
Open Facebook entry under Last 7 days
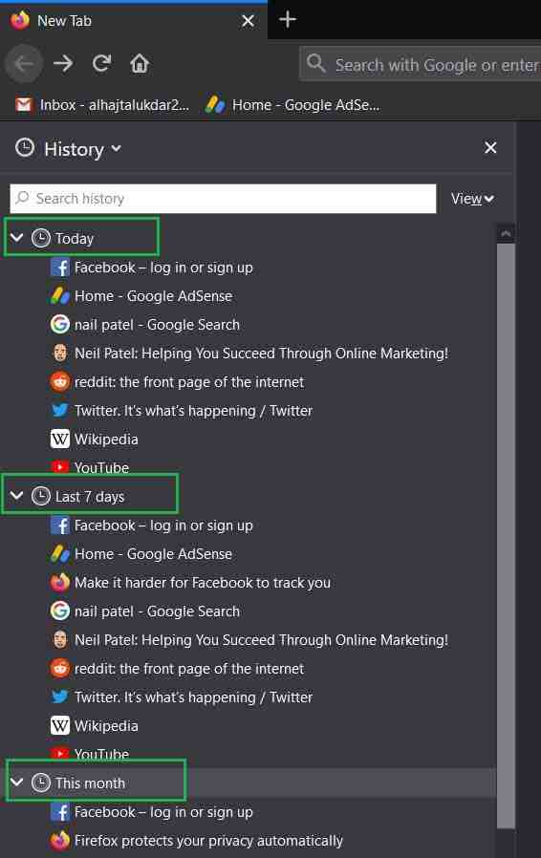(x=152, y=526)
